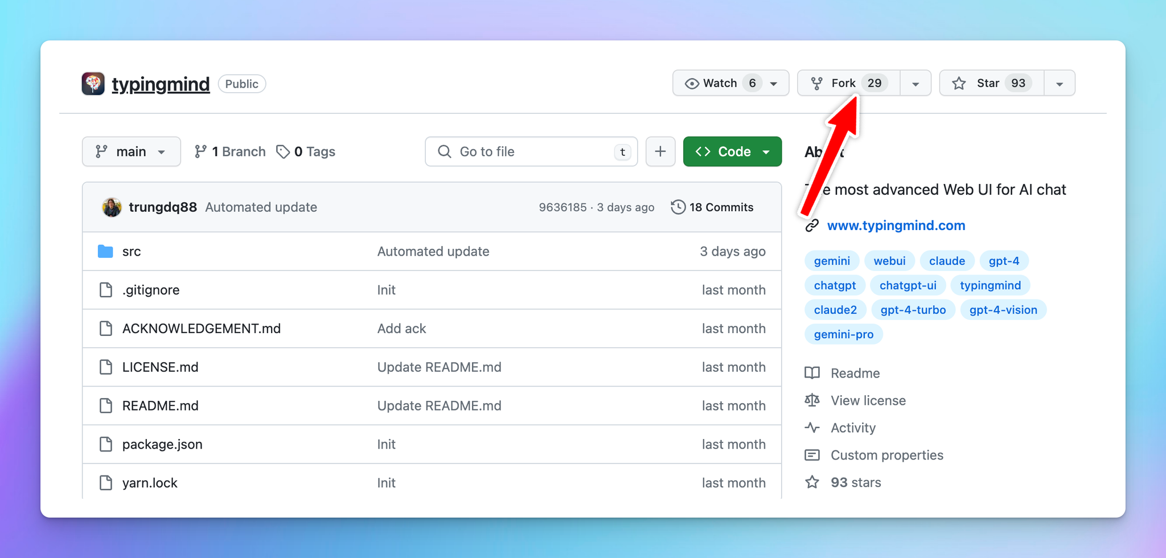
Task: Open ACKNOWLEDGEMENT.md file
Action: tap(202, 329)
